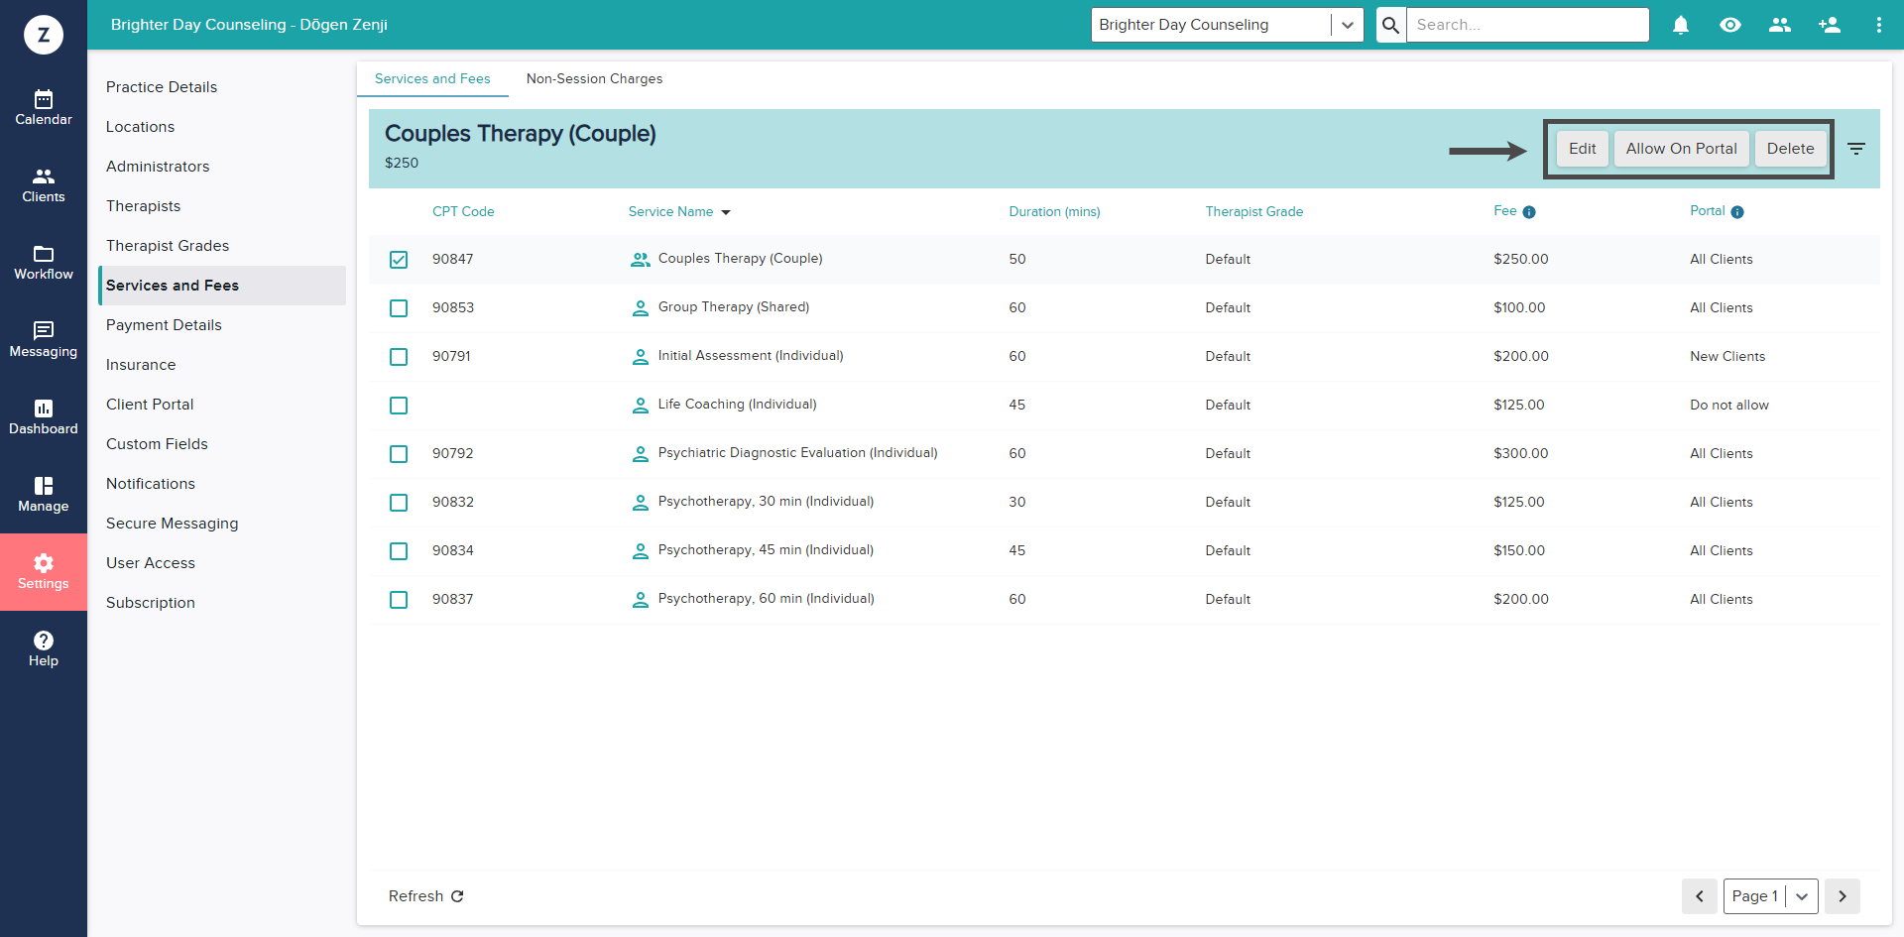The height and width of the screenshot is (937, 1904).
Task: Click the add person icon in header
Action: click(1830, 25)
